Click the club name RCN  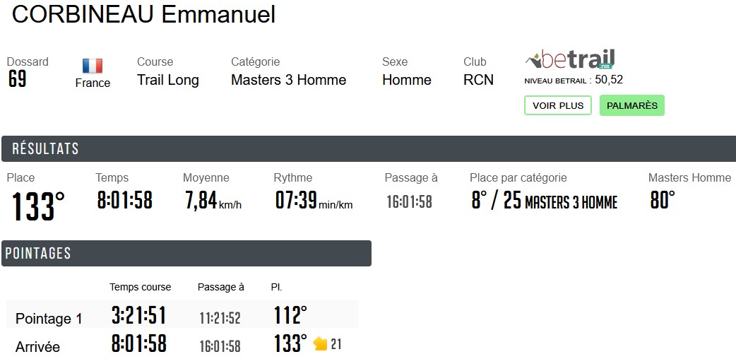pyautogui.click(x=478, y=80)
